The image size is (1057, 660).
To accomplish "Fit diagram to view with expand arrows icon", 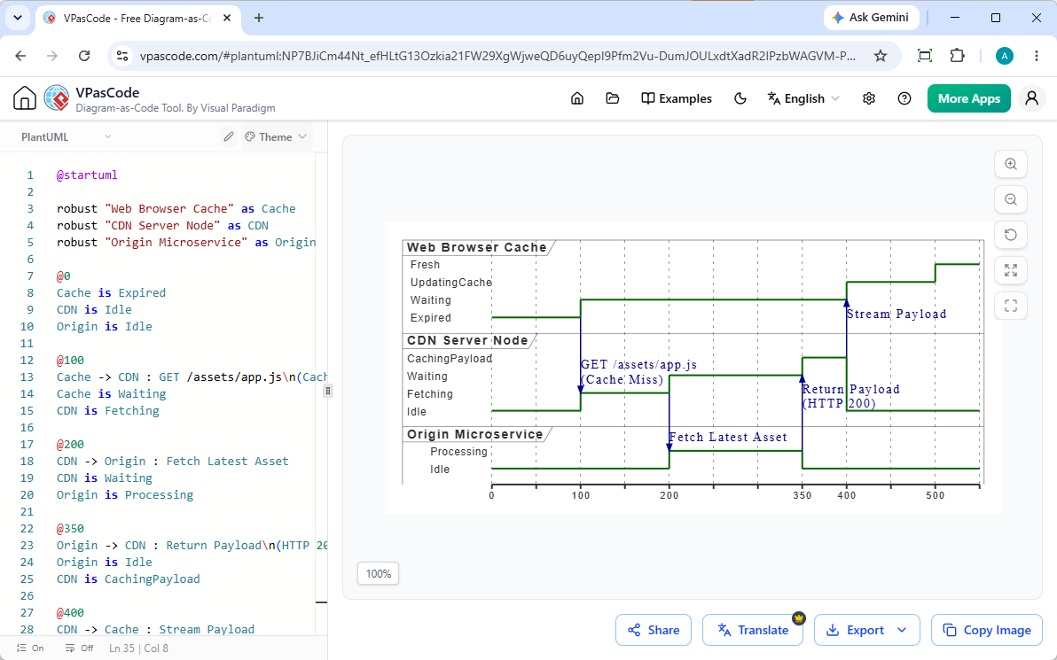I will click(1011, 270).
